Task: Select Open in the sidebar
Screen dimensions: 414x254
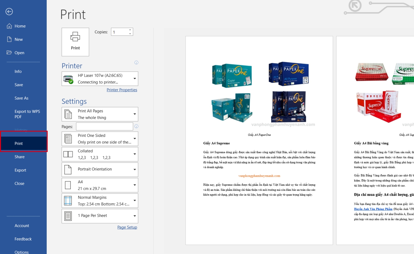Action: pyautogui.click(x=23, y=53)
